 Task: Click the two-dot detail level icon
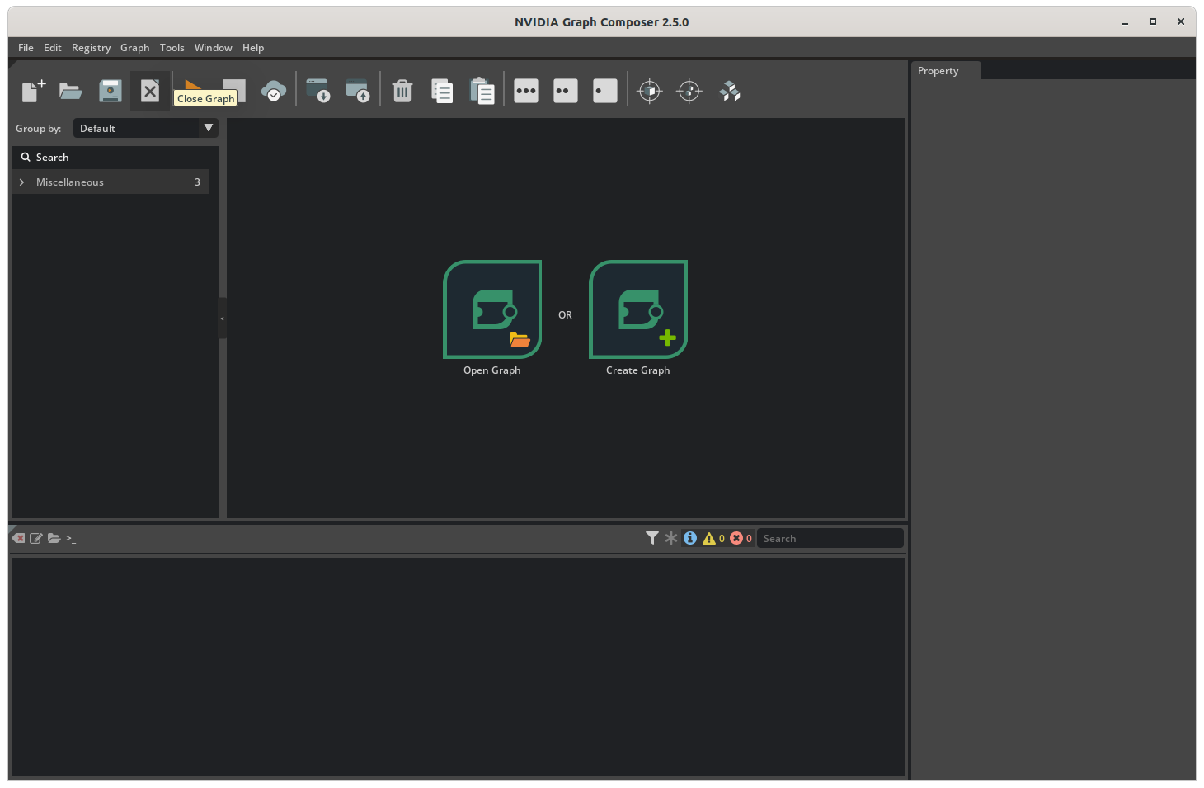(566, 91)
